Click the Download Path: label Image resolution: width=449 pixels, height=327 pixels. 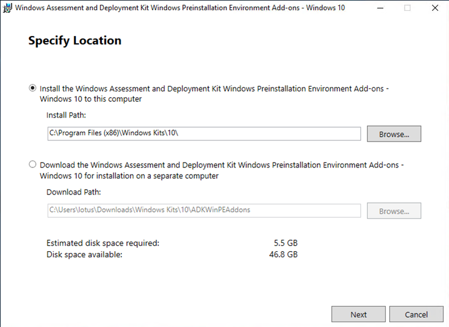74,192
